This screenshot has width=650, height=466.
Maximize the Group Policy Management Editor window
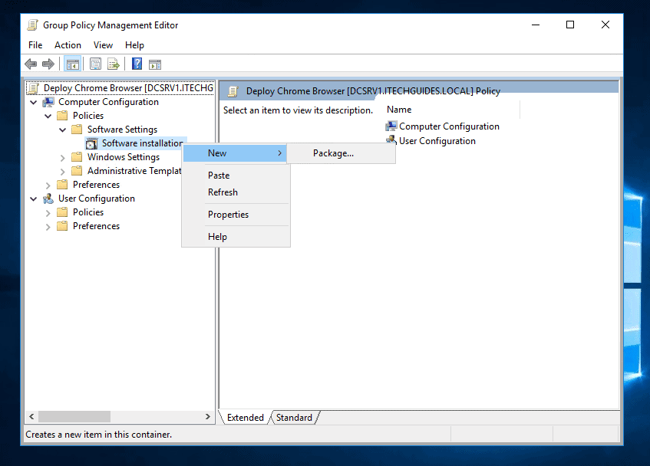pyautogui.click(x=570, y=25)
